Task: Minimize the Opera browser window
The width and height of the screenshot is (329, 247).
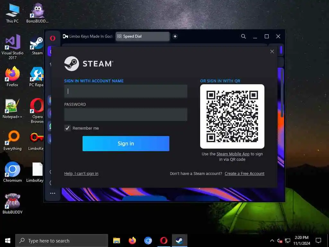Action: [x=255, y=36]
